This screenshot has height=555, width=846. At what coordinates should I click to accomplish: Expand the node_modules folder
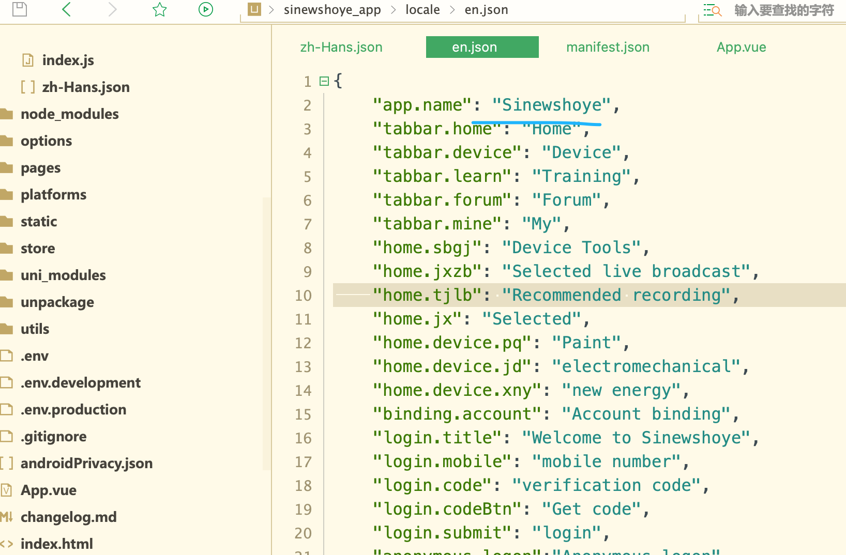pos(69,114)
